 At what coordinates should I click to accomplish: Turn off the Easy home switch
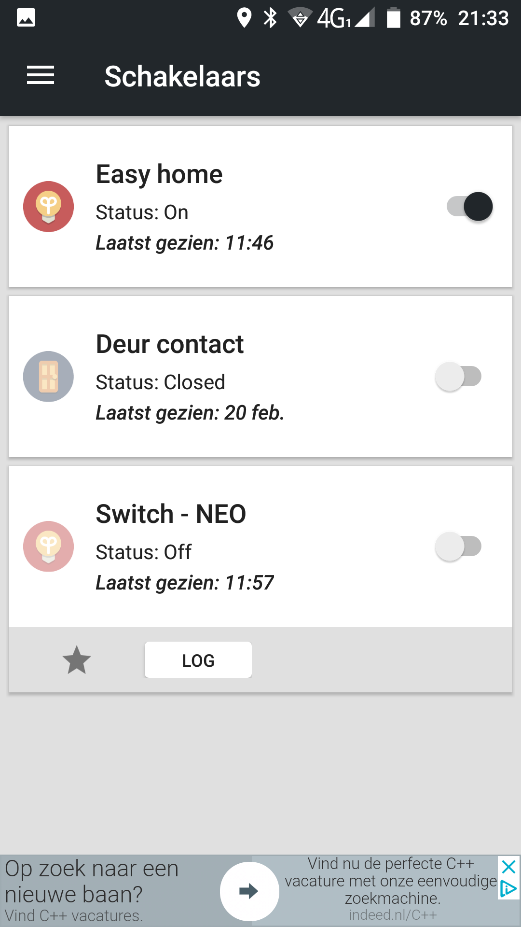coord(470,207)
